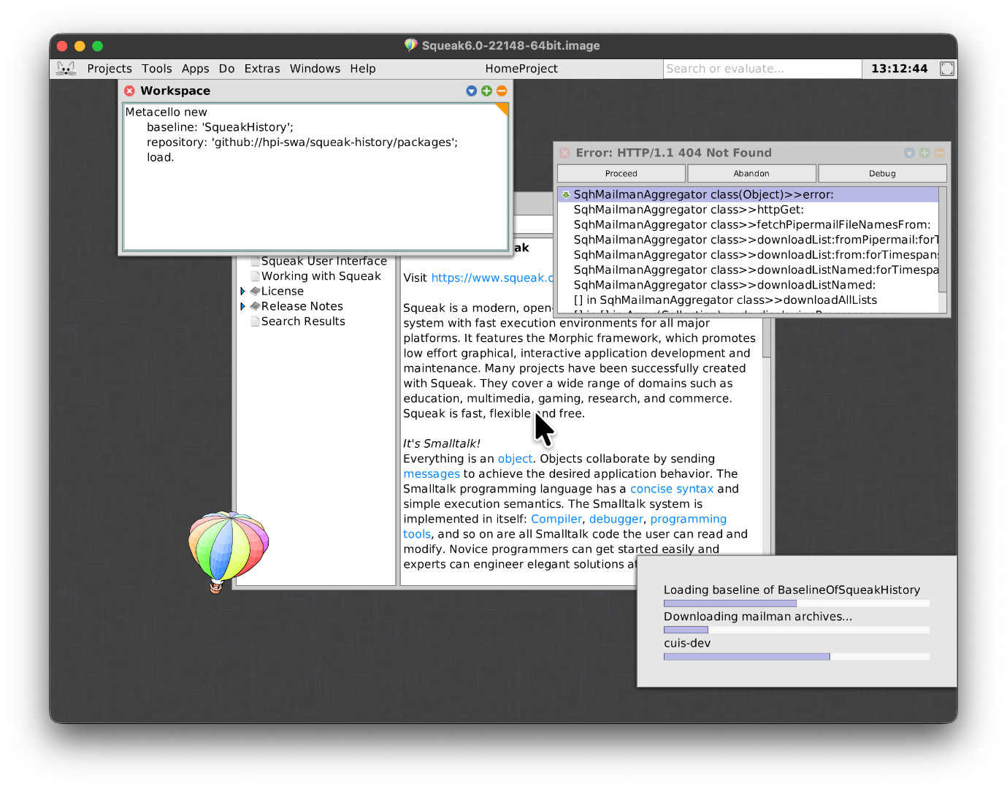This screenshot has width=1007, height=789.
Task: Expand the Release Notes tree item
Action: point(242,306)
